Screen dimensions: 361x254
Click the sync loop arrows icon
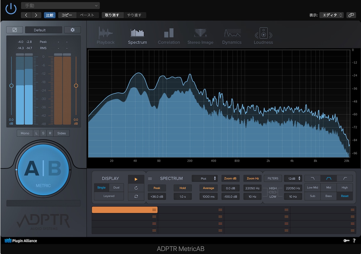pos(136,196)
